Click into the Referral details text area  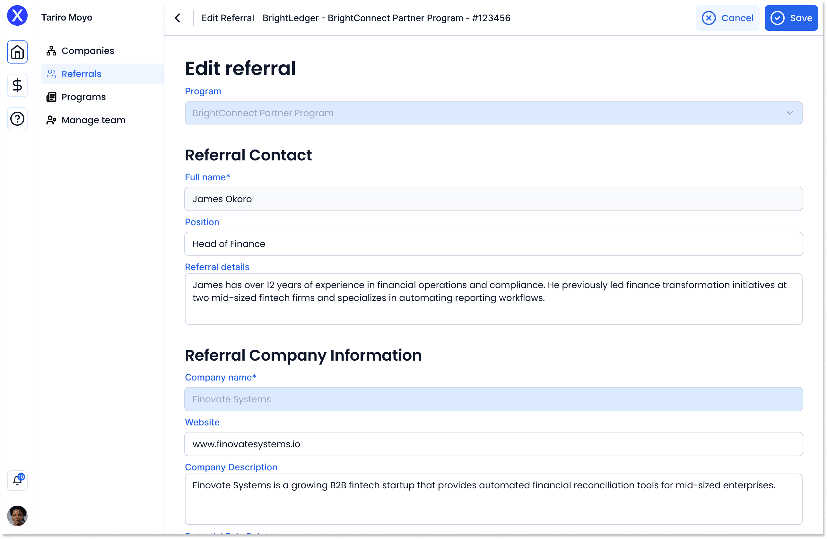[x=493, y=299]
